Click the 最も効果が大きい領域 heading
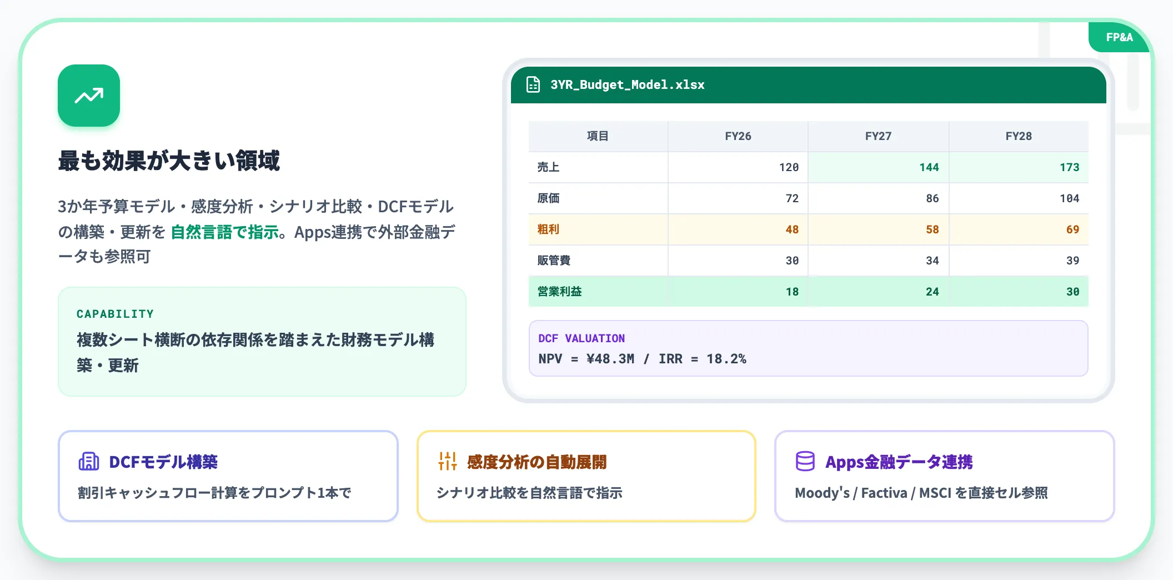The height and width of the screenshot is (580, 1173). pos(169,161)
